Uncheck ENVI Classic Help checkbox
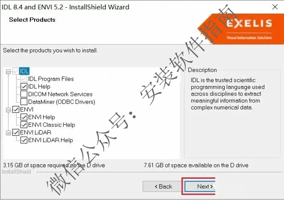 [x=24, y=125]
